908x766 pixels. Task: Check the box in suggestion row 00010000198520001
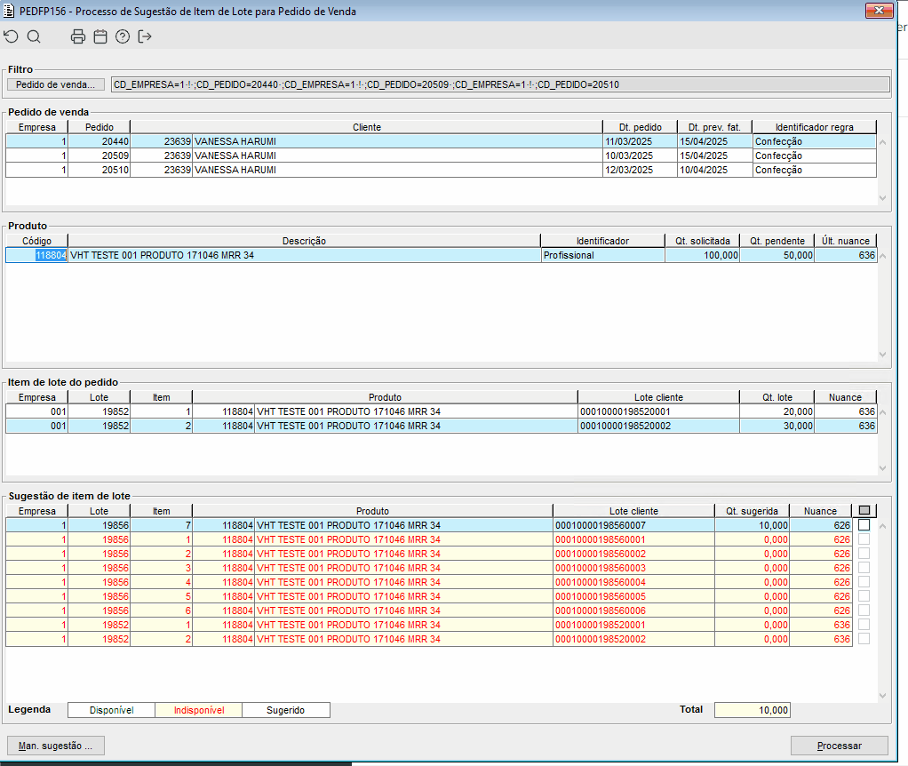click(864, 624)
